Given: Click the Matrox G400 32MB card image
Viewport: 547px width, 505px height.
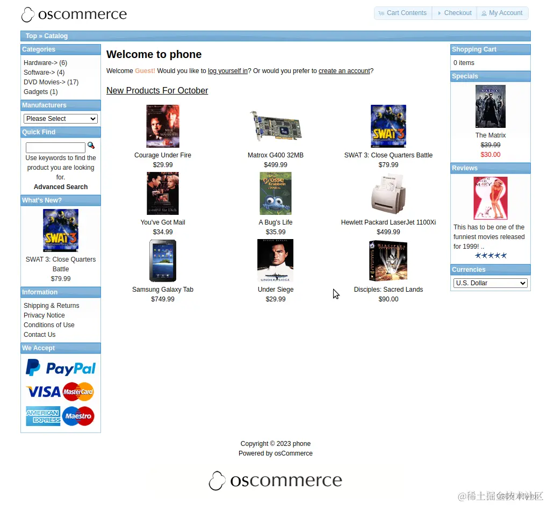Looking at the screenshot, I should click(276, 126).
